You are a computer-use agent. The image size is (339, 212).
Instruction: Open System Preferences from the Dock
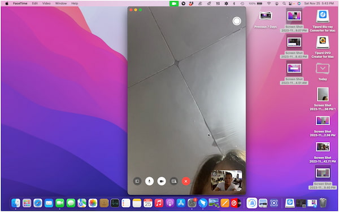point(192,203)
